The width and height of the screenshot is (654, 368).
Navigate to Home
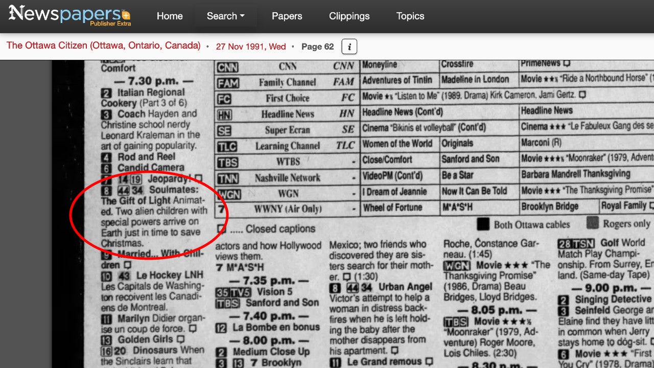pyautogui.click(x=170, y=16)
